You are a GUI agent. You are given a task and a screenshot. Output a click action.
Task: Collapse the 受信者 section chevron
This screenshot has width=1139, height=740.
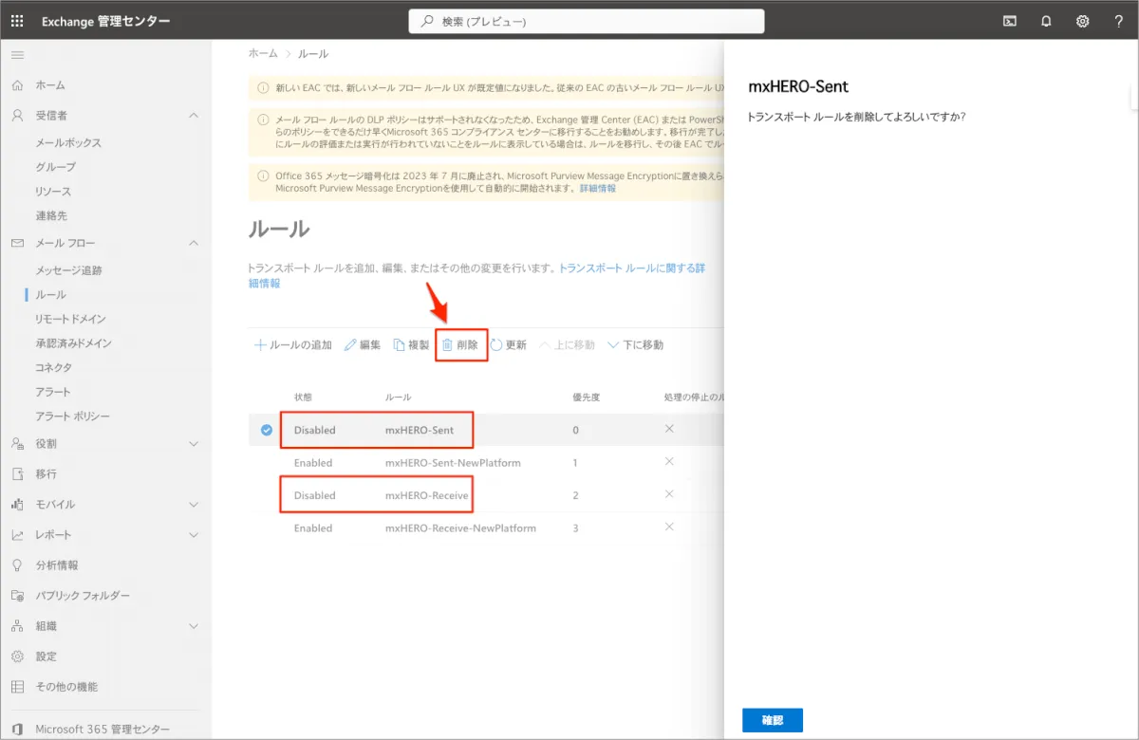coord(194,116)
